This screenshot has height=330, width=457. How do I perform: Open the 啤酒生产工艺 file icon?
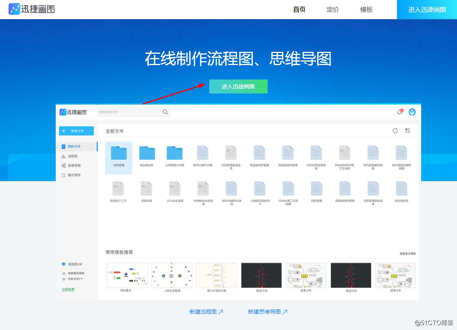(x=118, y=189)
